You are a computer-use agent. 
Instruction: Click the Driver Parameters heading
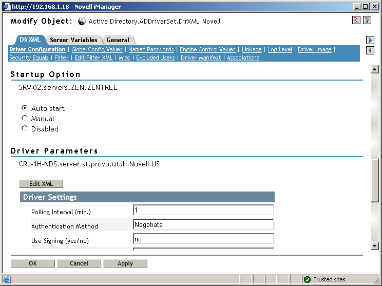54,151
